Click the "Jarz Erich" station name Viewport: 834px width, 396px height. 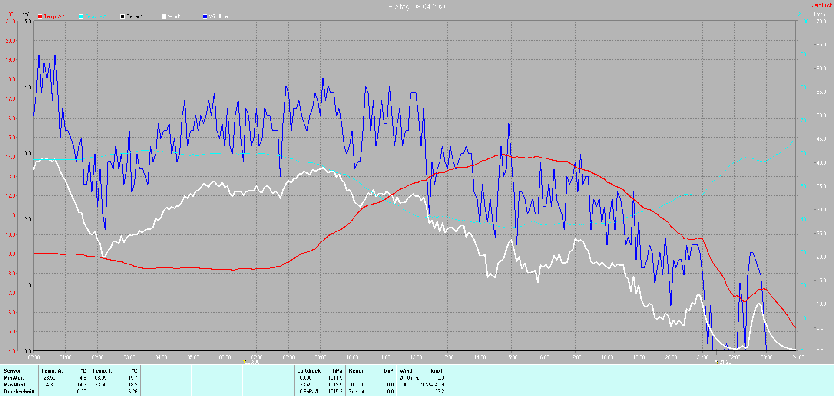tap(822, 5)
